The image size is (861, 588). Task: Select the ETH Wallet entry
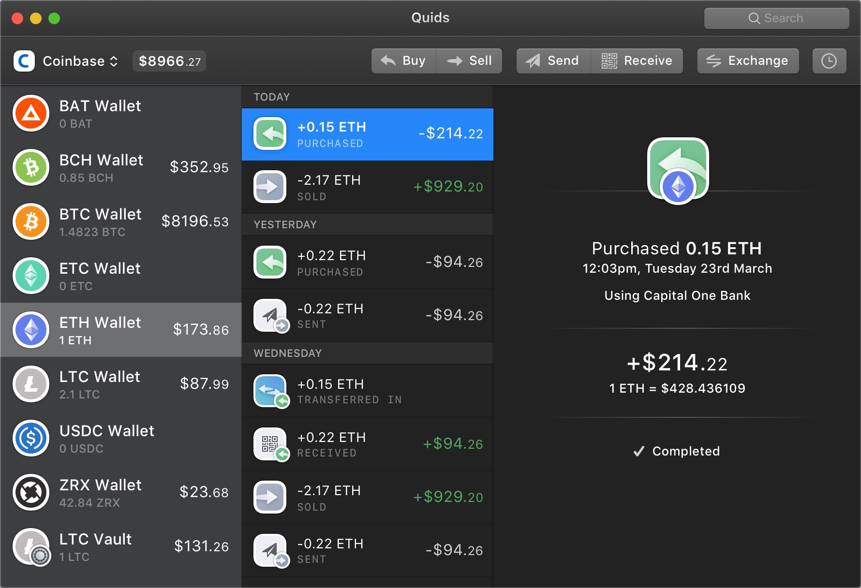click(121, 330)
